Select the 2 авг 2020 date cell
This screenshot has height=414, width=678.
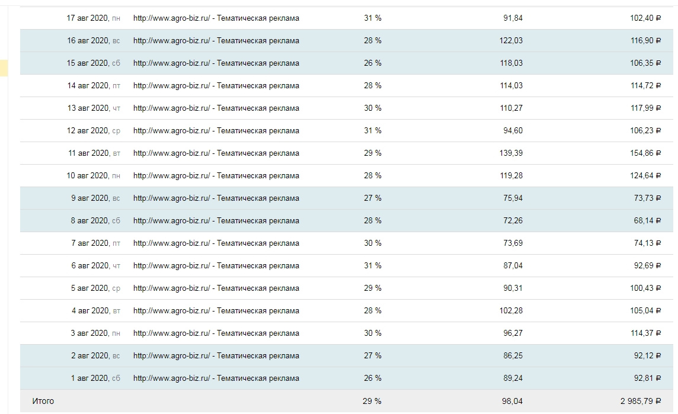click(95, 355)
